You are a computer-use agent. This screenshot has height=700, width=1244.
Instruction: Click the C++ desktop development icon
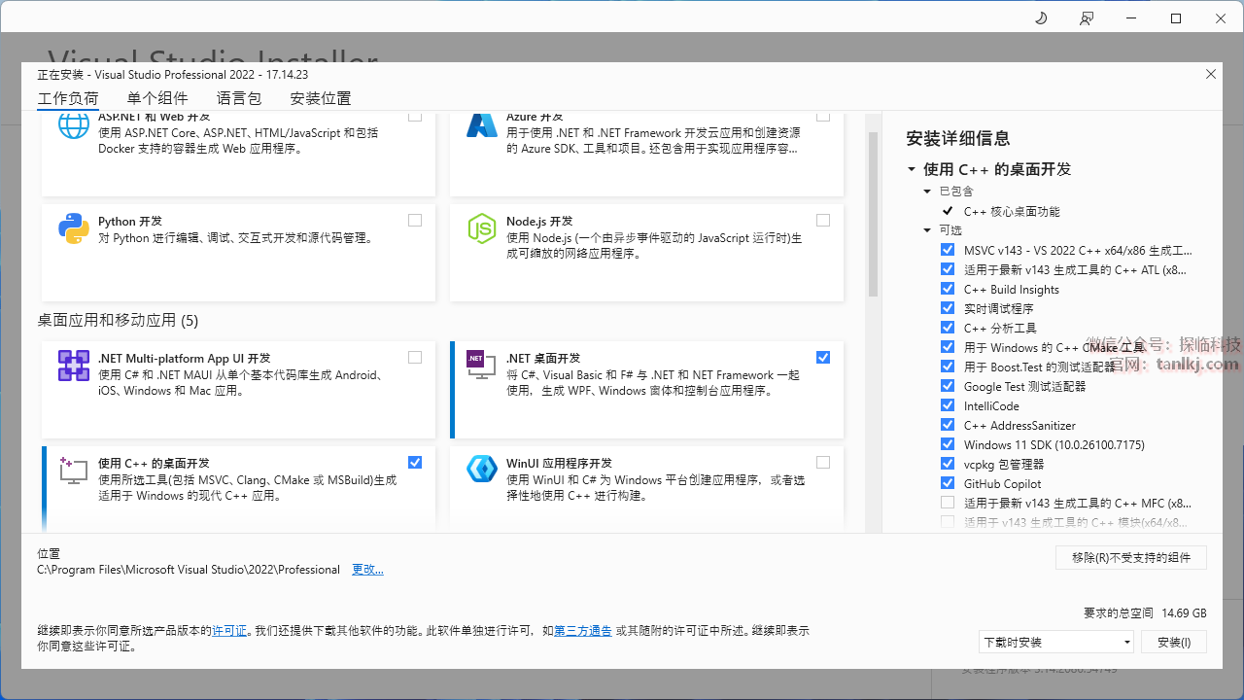[74, 469]
